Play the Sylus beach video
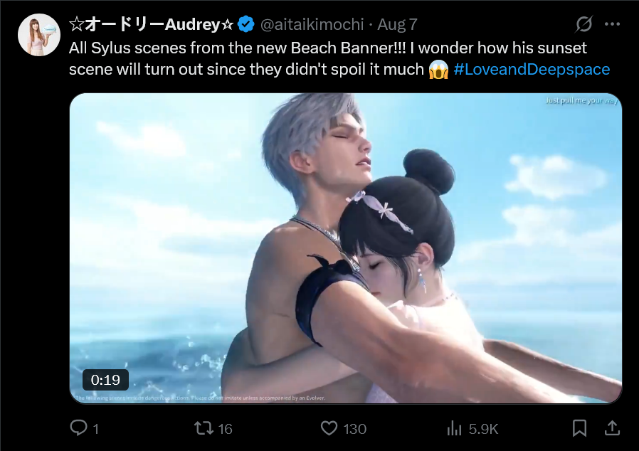This screenshot has width=639, height=451. pyautogui.click(x=346, y=248)
